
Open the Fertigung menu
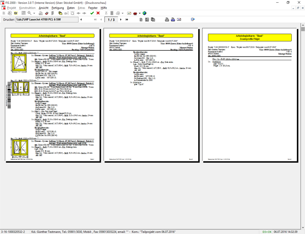57,8
